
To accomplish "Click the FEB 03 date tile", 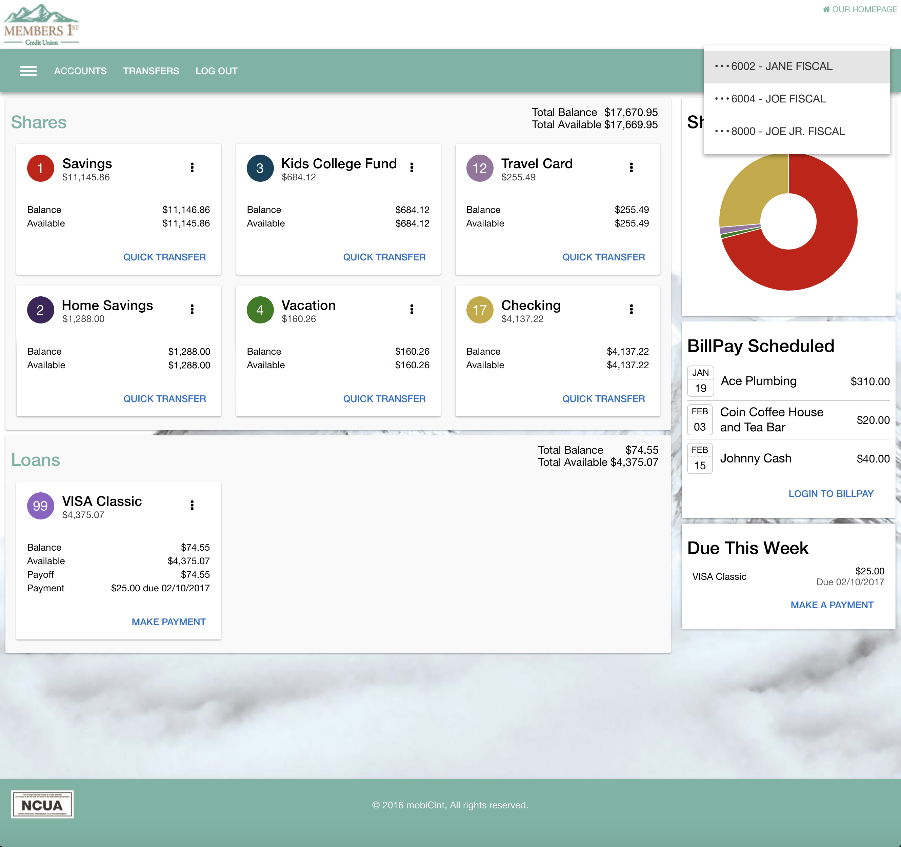I will 700,419.
